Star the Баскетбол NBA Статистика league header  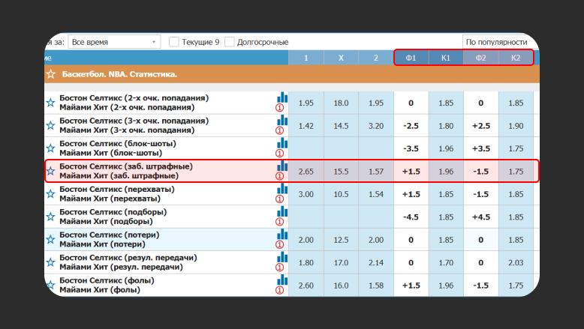[x=50, y=74]
